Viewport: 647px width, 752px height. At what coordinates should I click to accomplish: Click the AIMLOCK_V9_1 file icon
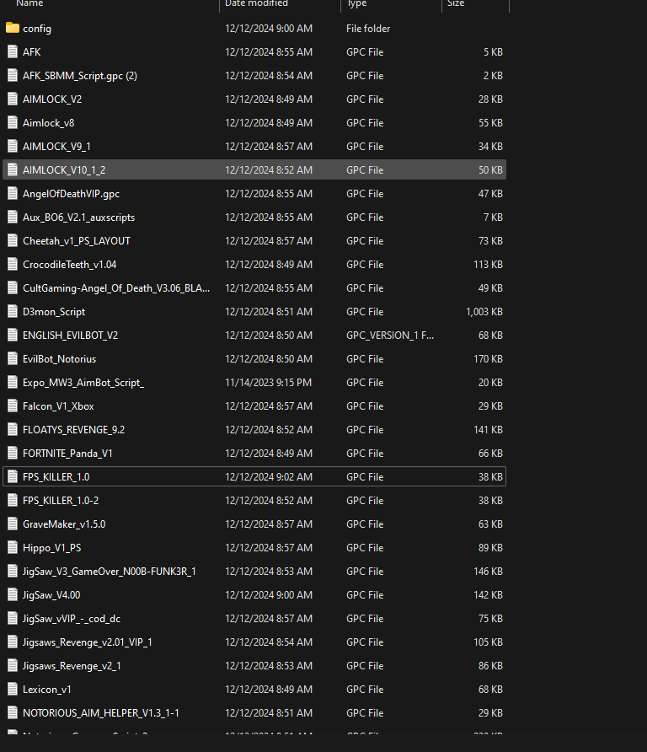click(13, 147)
